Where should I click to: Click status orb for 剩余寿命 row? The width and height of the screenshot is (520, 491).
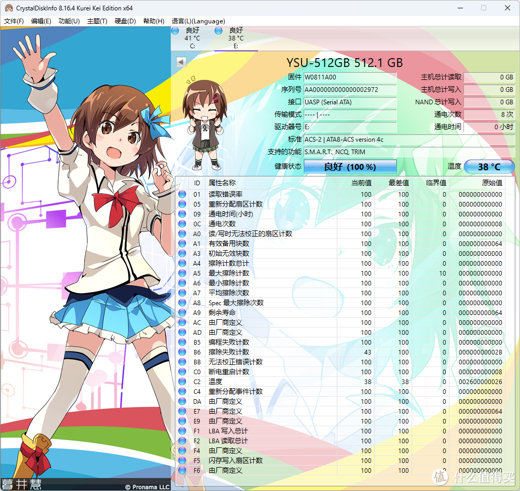click(182, 312)
